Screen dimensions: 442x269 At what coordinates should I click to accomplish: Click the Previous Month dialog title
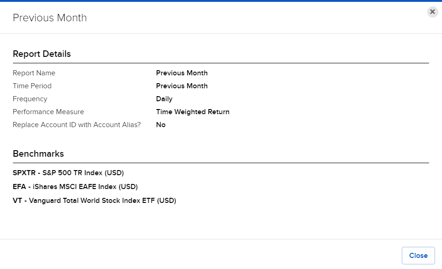[x=49, y=18]
